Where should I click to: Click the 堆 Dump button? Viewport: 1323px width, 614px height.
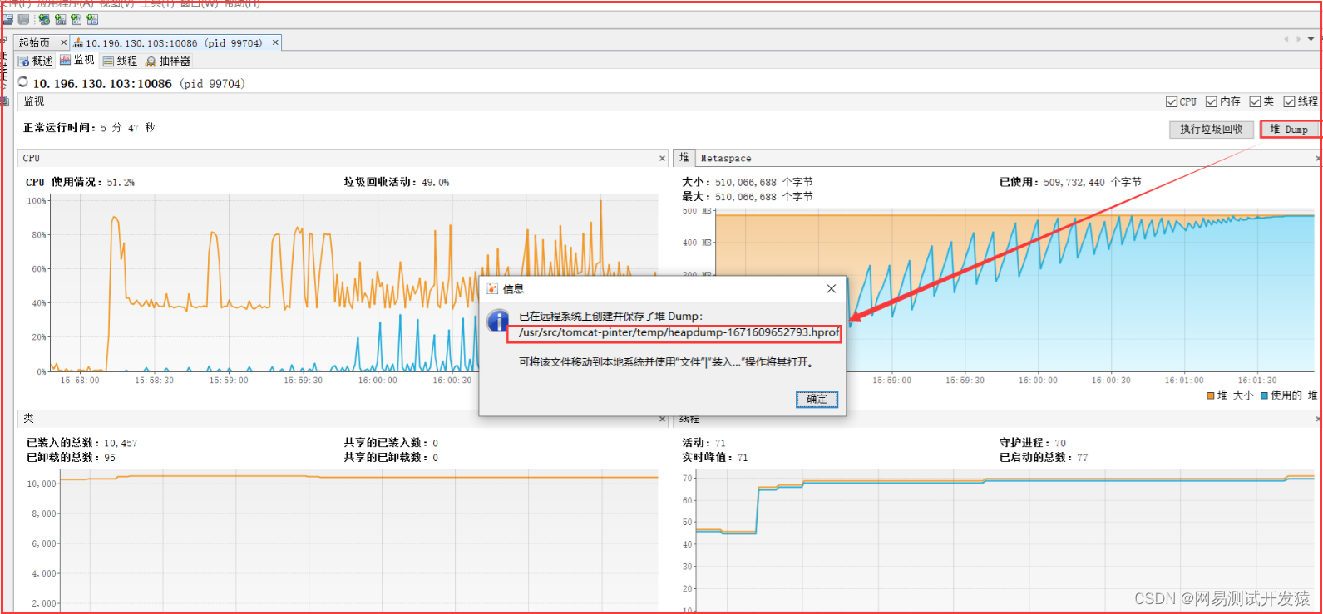click(1290, 129)
